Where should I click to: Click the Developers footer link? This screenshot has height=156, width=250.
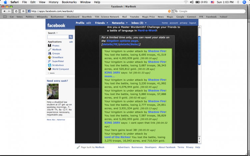pos(151,147)
